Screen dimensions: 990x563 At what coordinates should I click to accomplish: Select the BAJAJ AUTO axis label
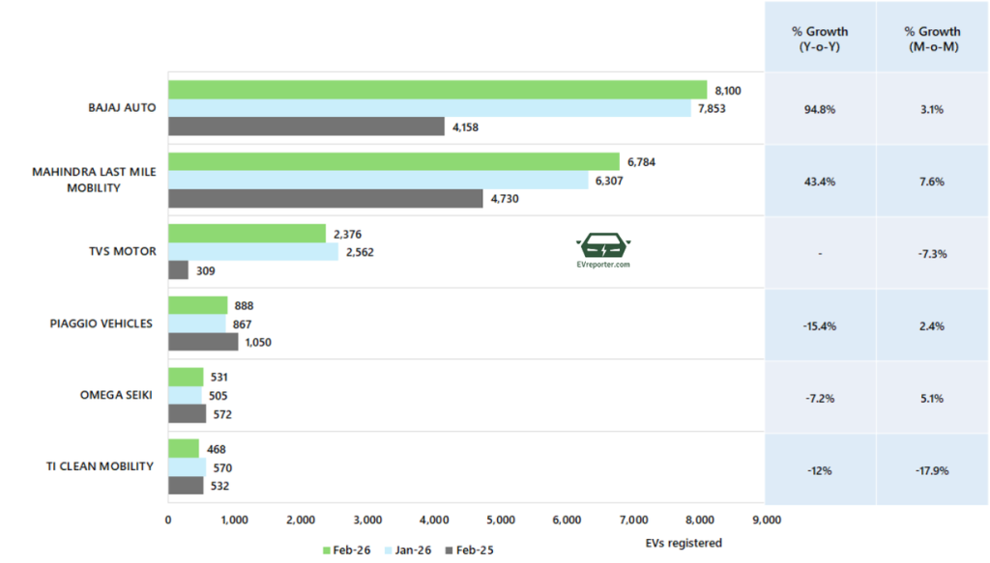(x=122, y=108)
